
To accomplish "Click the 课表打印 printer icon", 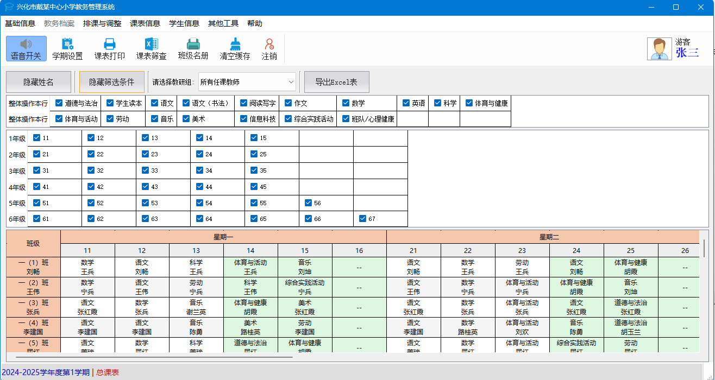I will (x=110, y=44).
